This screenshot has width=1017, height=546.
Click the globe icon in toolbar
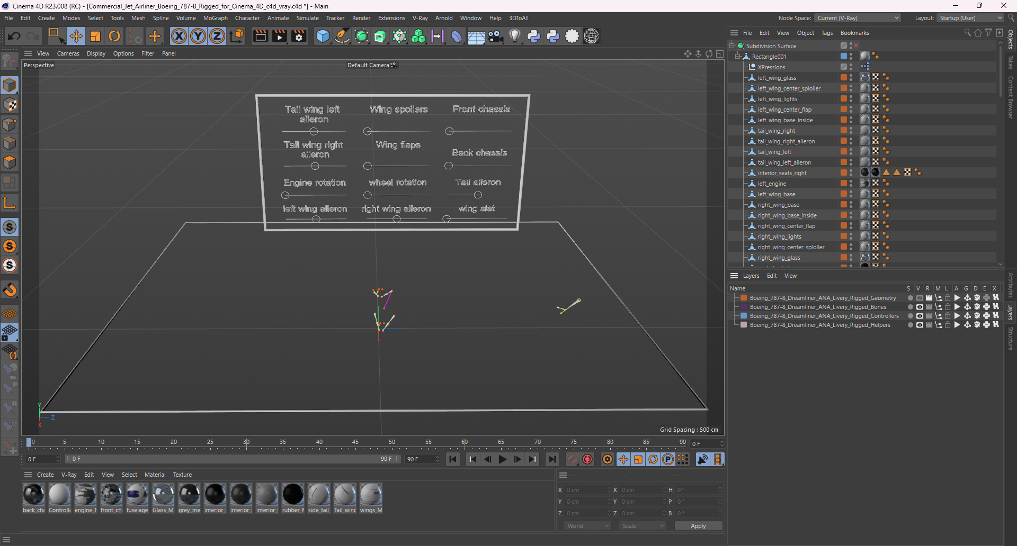(x=591, y=36)
